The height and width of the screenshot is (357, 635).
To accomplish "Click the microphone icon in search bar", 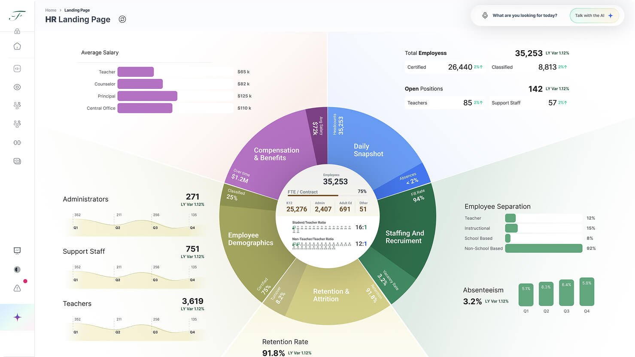I will [485, 15].
